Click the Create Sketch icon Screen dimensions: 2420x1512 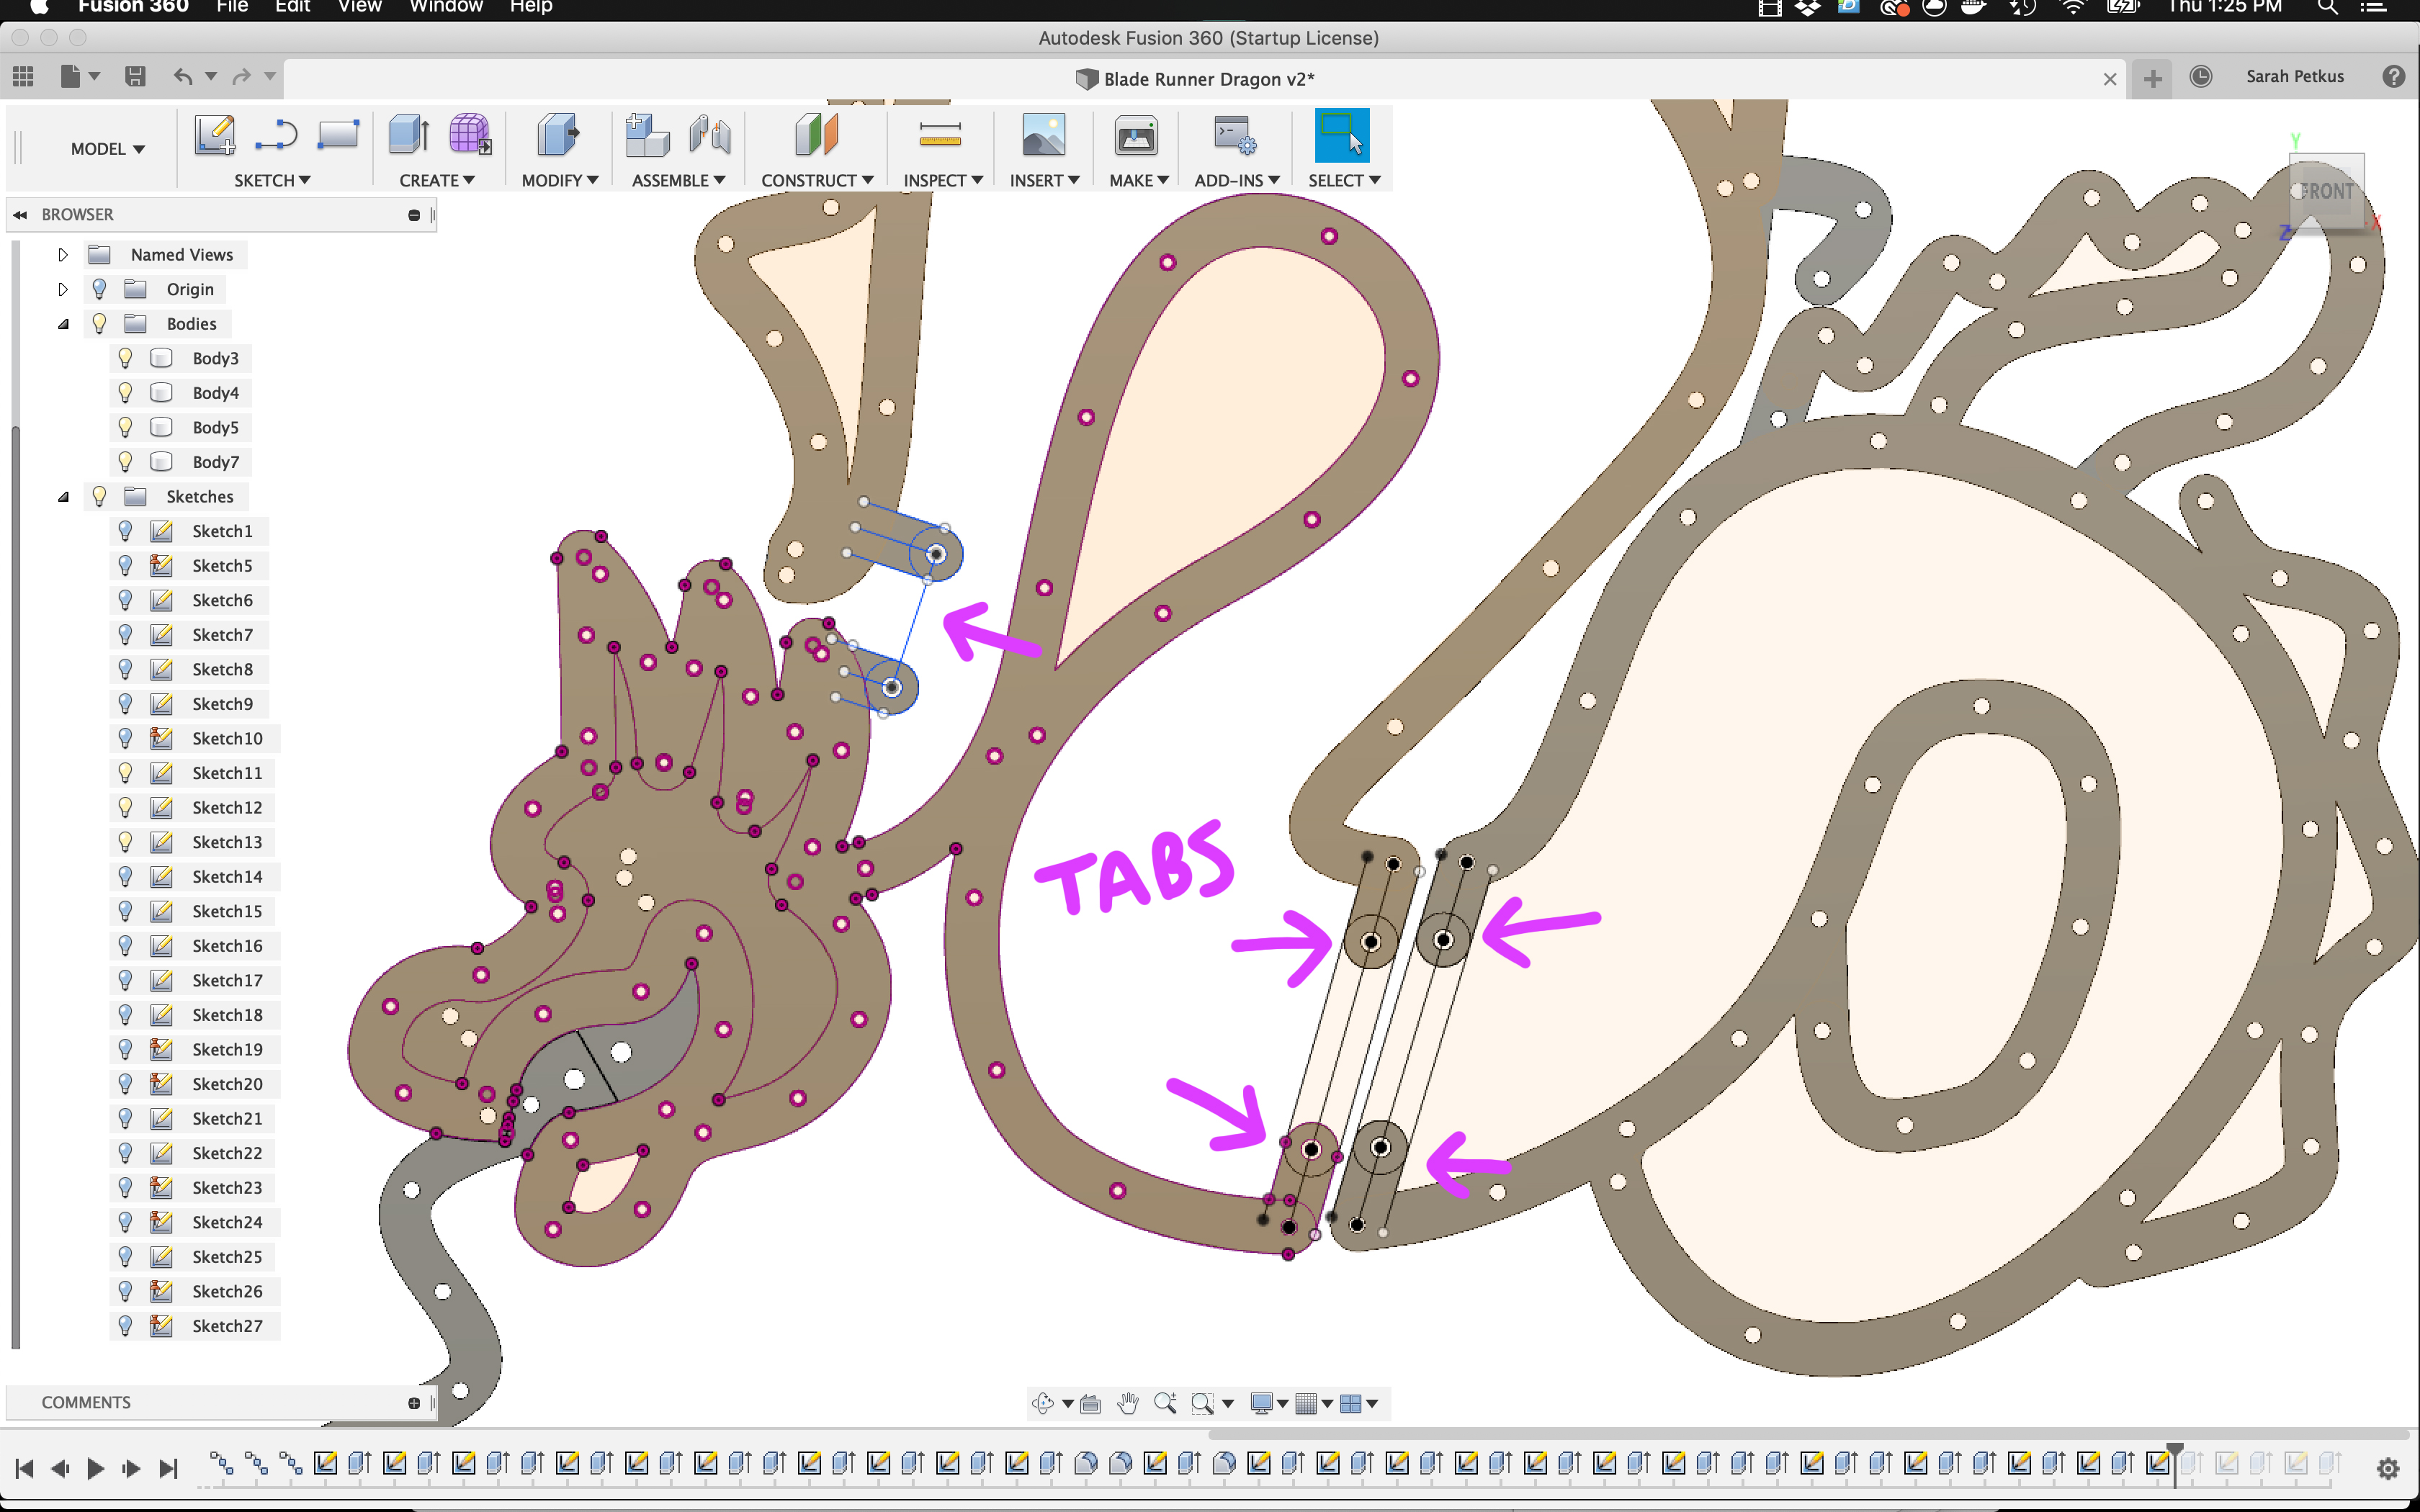pyautogui.click(x=214, y=135)
